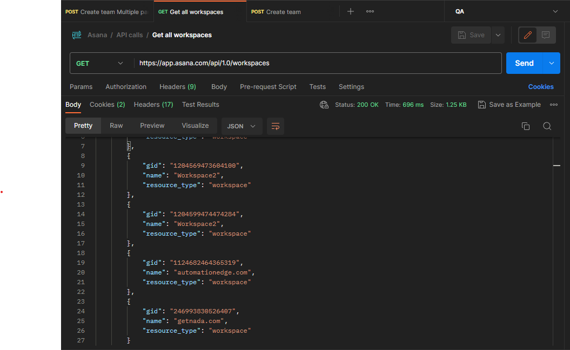
Task: Click the wrap lines icon in response toolbar
Action: (x=276, y=126)
